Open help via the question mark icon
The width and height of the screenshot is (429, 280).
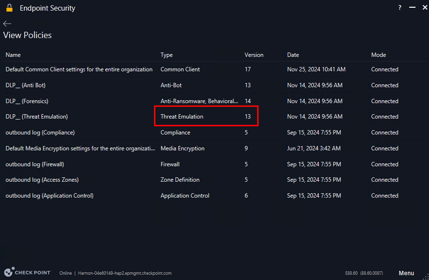(x=400, y=8)
